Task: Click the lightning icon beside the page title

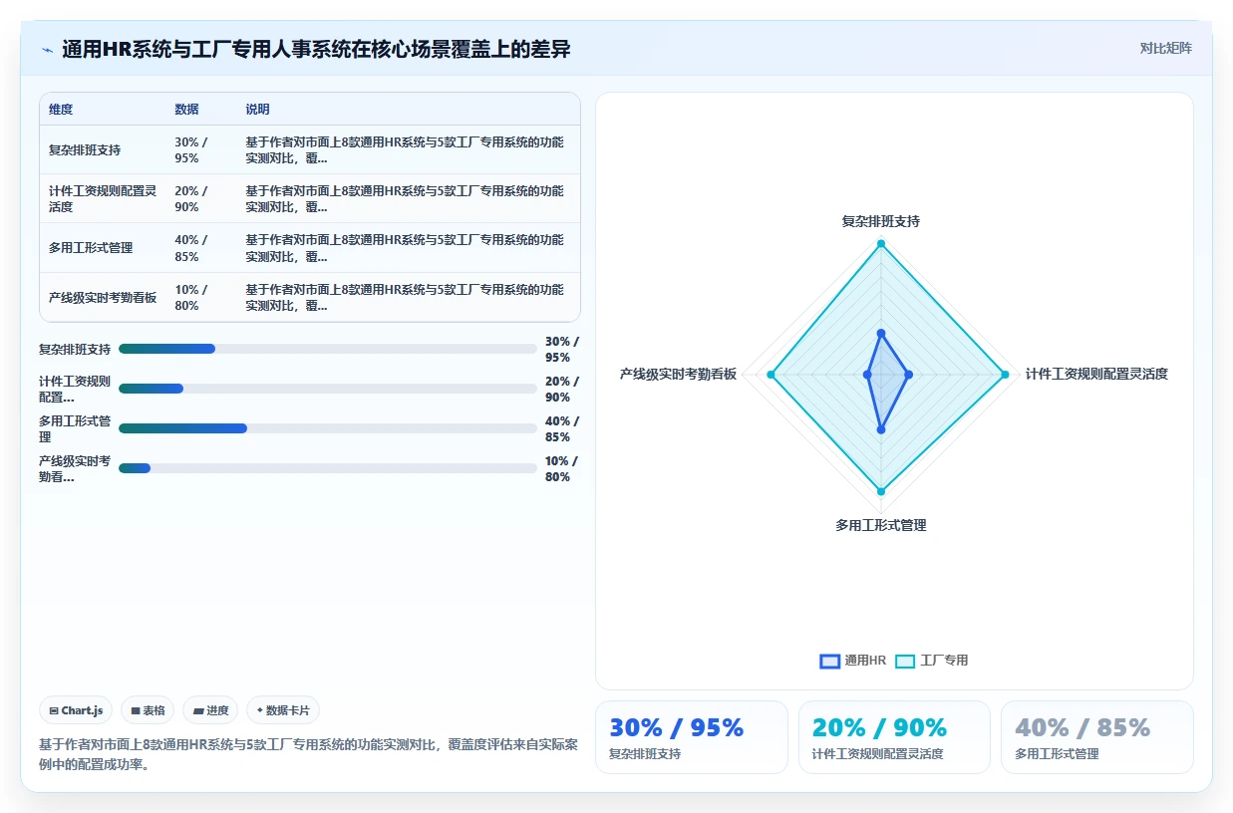Action: 47,49
